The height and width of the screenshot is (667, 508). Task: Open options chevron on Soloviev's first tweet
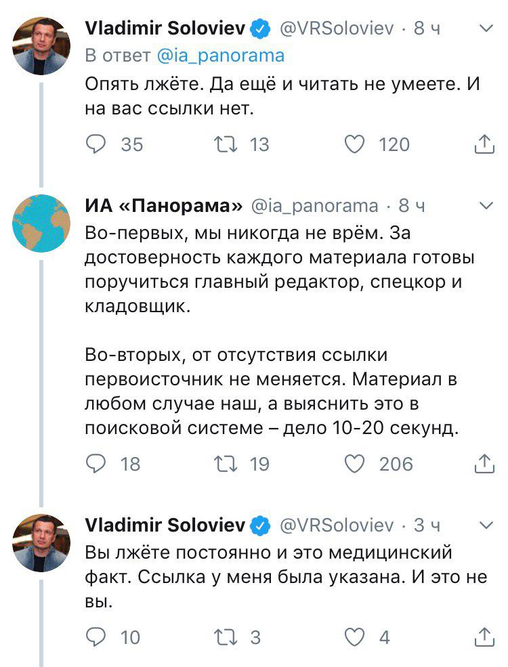click(x=486, y=29)
